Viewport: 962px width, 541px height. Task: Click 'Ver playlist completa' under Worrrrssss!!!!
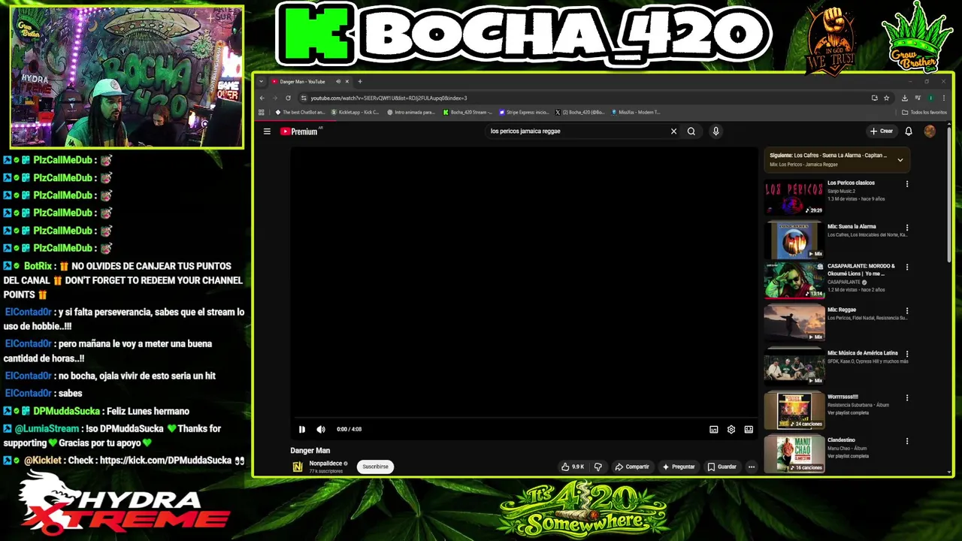coord(848,413)
